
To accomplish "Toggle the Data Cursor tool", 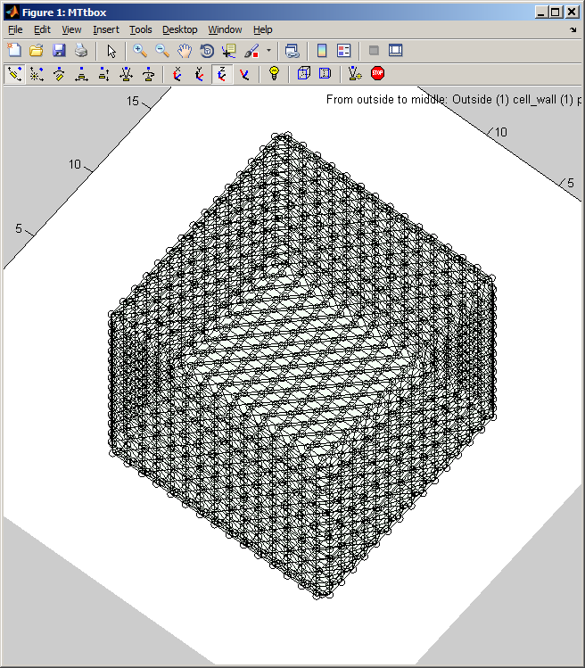I will click(x=229, y=51).
